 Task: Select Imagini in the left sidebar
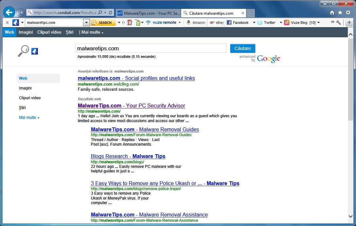(25, 88)
